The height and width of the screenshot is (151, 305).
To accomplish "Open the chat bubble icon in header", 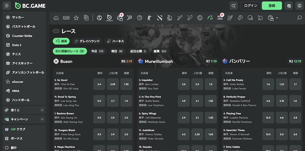I will [x=289, y=6].
